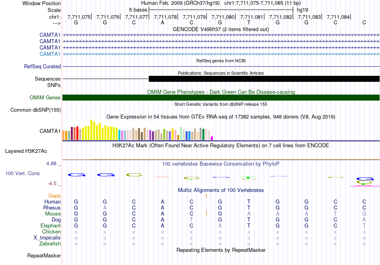Select the SNPs label under Sequences
Image resolution: width=380 pixels, height=265 pixels.
point(54,85)
